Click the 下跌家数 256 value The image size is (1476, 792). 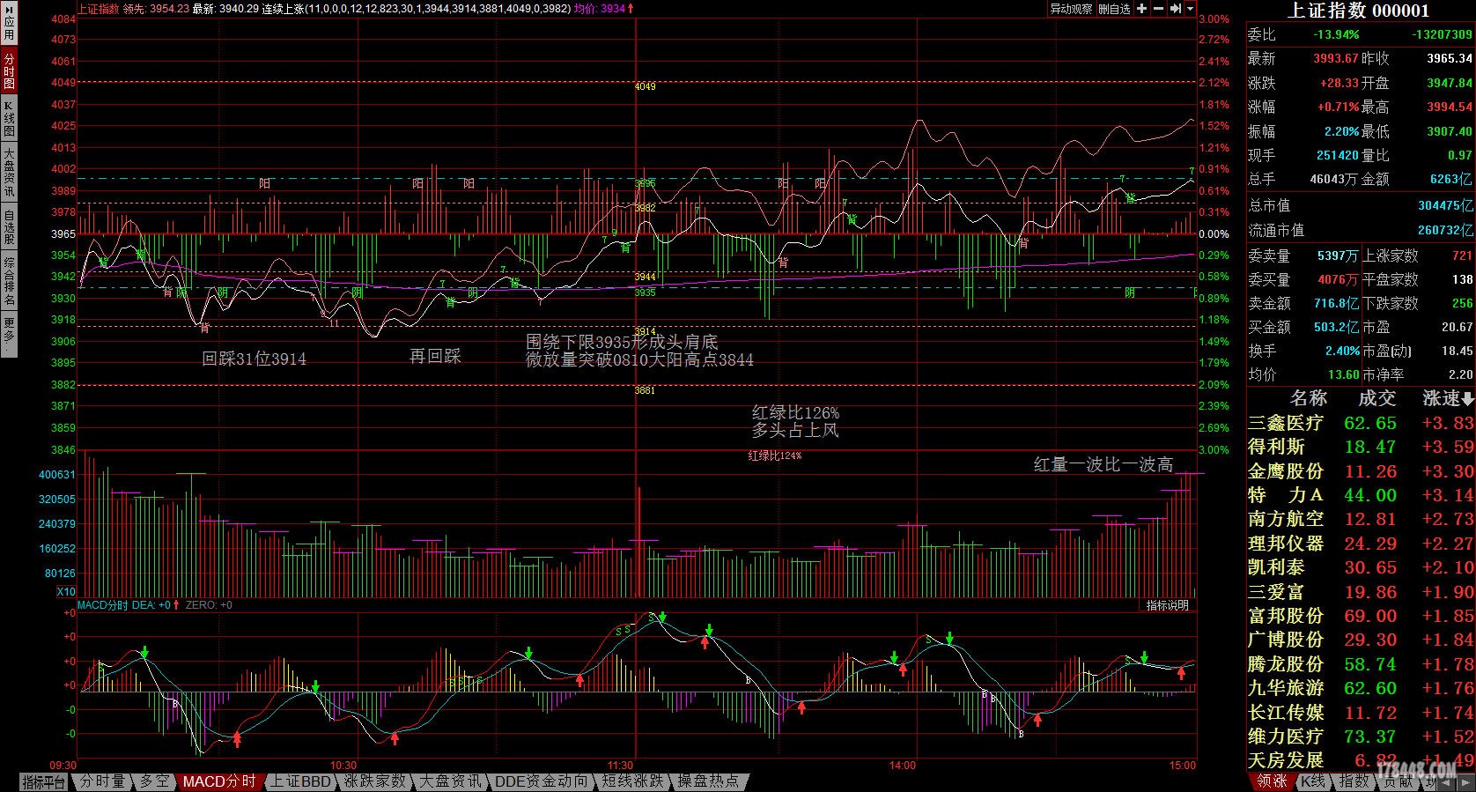(x=1462, y=303)
